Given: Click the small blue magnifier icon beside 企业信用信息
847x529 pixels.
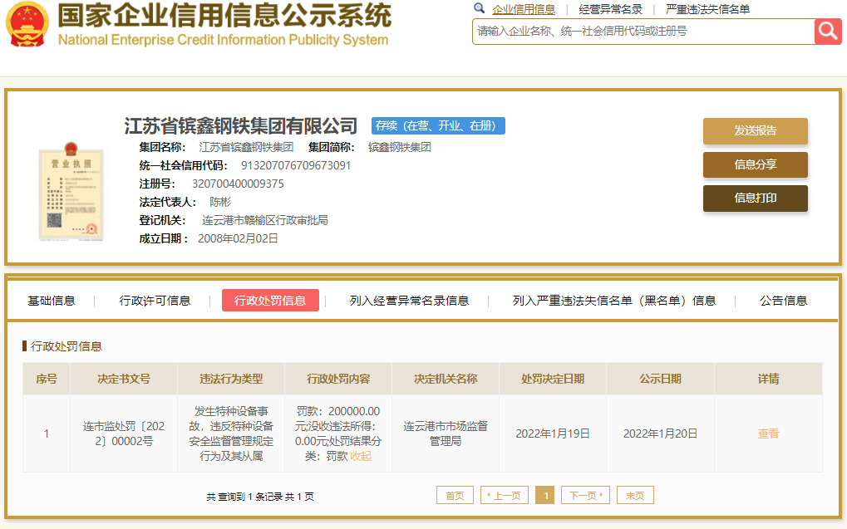Looking at the screenshot, I should 479,8.
